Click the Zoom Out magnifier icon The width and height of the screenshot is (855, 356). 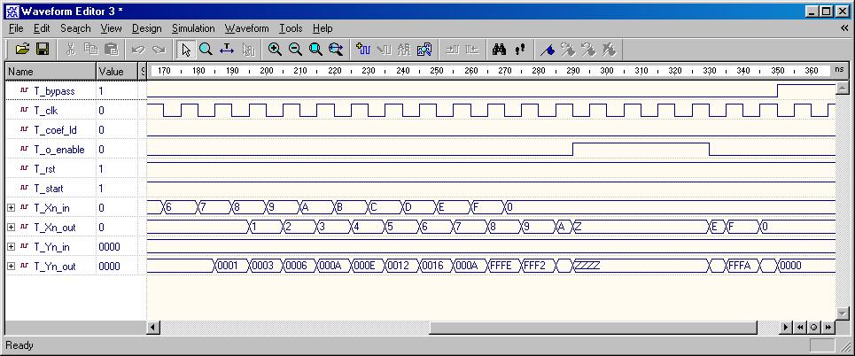[x=295, y=50]
